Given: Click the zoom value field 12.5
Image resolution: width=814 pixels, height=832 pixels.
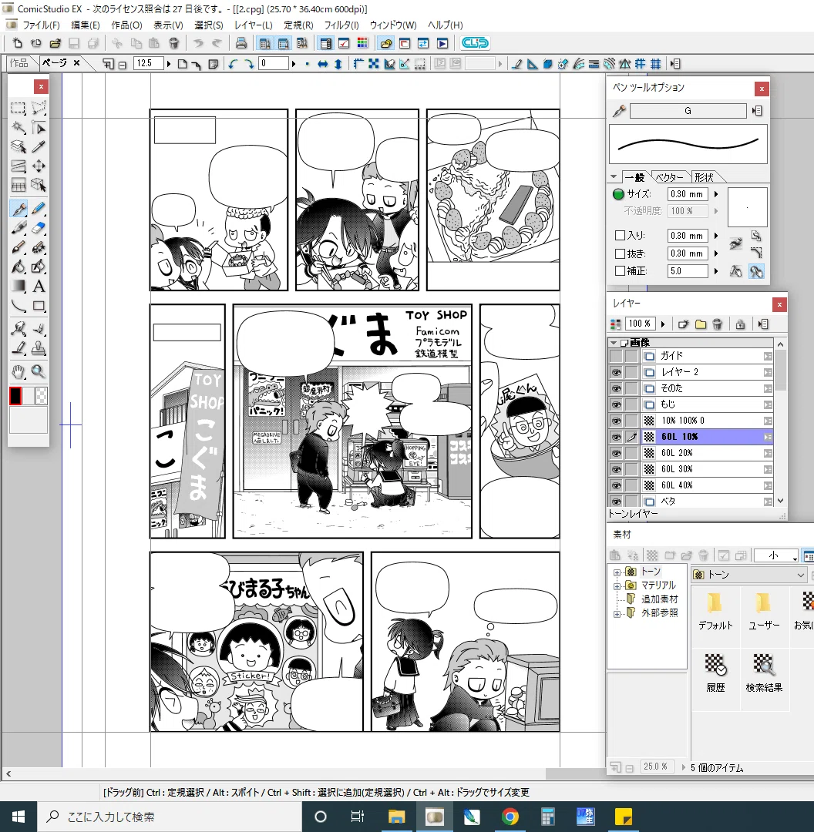Looking at the screenshot, I should click(148, 64).
